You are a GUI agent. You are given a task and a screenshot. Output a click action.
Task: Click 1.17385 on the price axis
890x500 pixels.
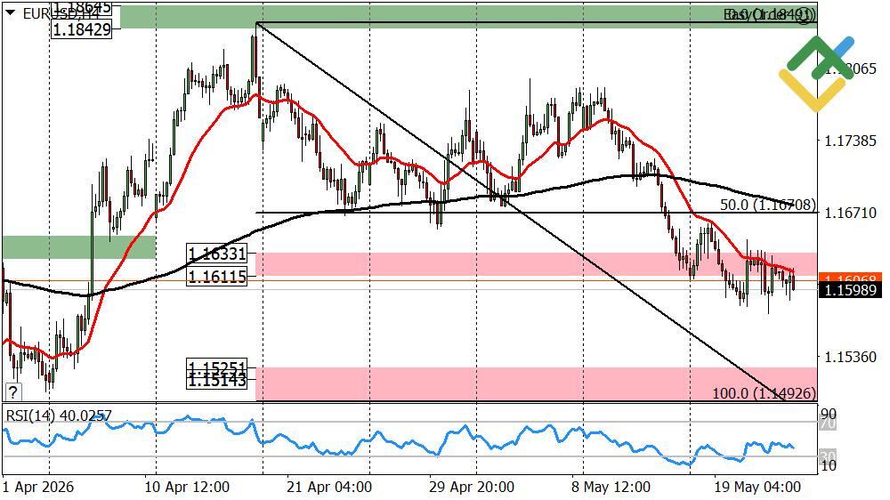pos(850,141)
